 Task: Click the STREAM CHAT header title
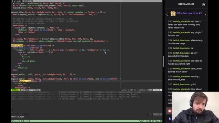click(186, 4)
